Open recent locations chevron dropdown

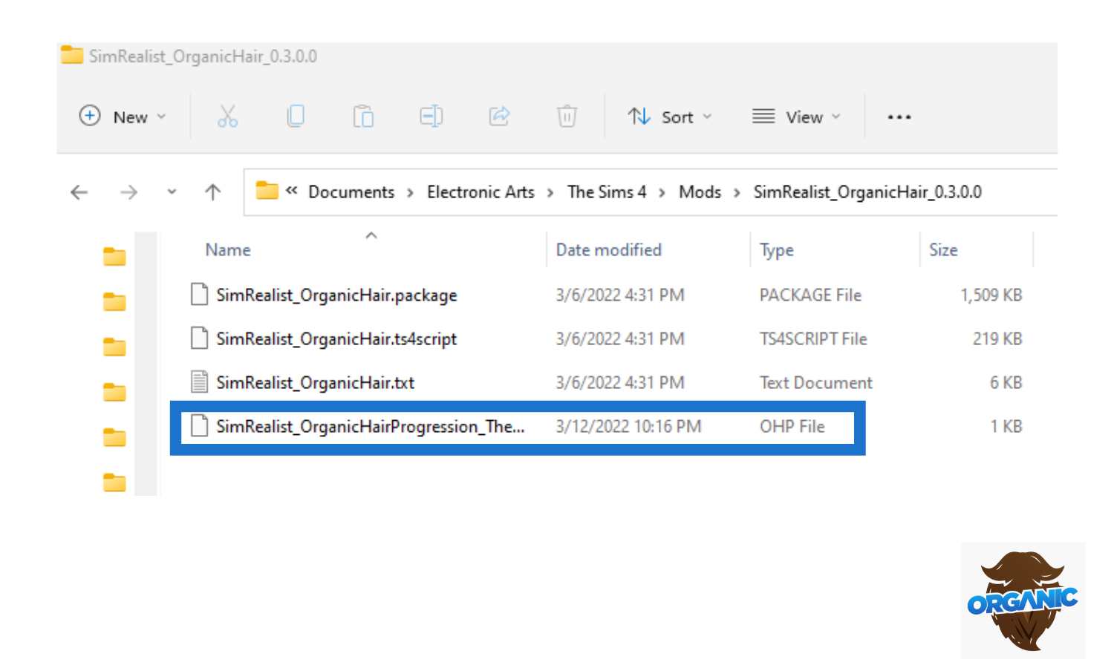[x=172, y=192]
